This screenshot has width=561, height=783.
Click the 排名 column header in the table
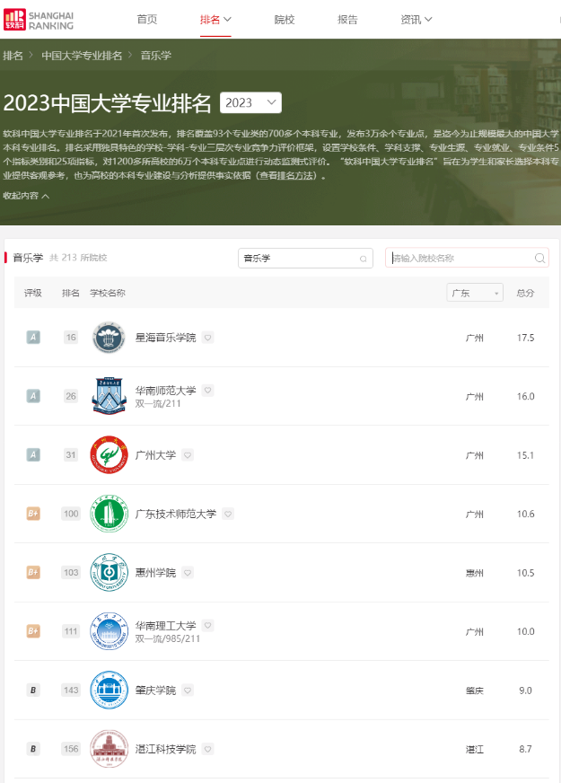pos(71,293)
